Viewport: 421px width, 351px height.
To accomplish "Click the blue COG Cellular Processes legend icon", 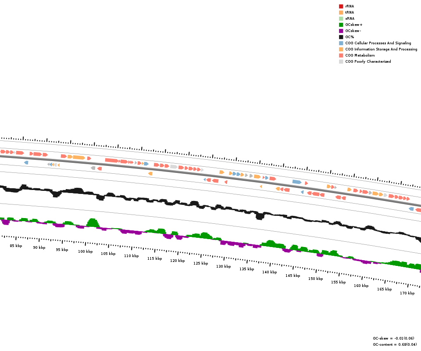I will 341,43.
